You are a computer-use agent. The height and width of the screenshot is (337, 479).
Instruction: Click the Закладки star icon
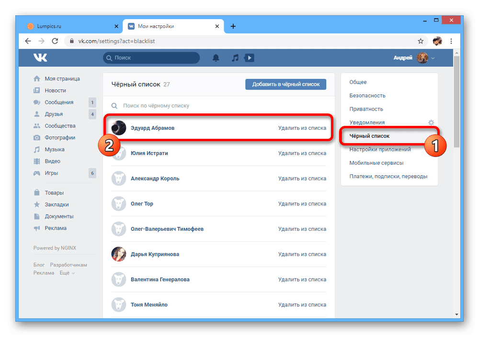point(37,204)
